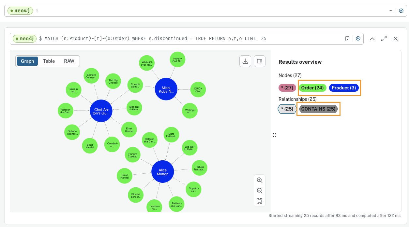Select the Product (3) node label
The height and width of the screenshot is (227, 409).
coord(344,88)
